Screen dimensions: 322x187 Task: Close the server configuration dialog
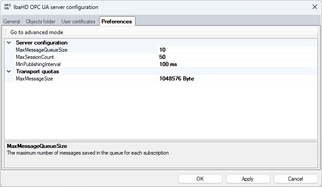pos(313,7)
